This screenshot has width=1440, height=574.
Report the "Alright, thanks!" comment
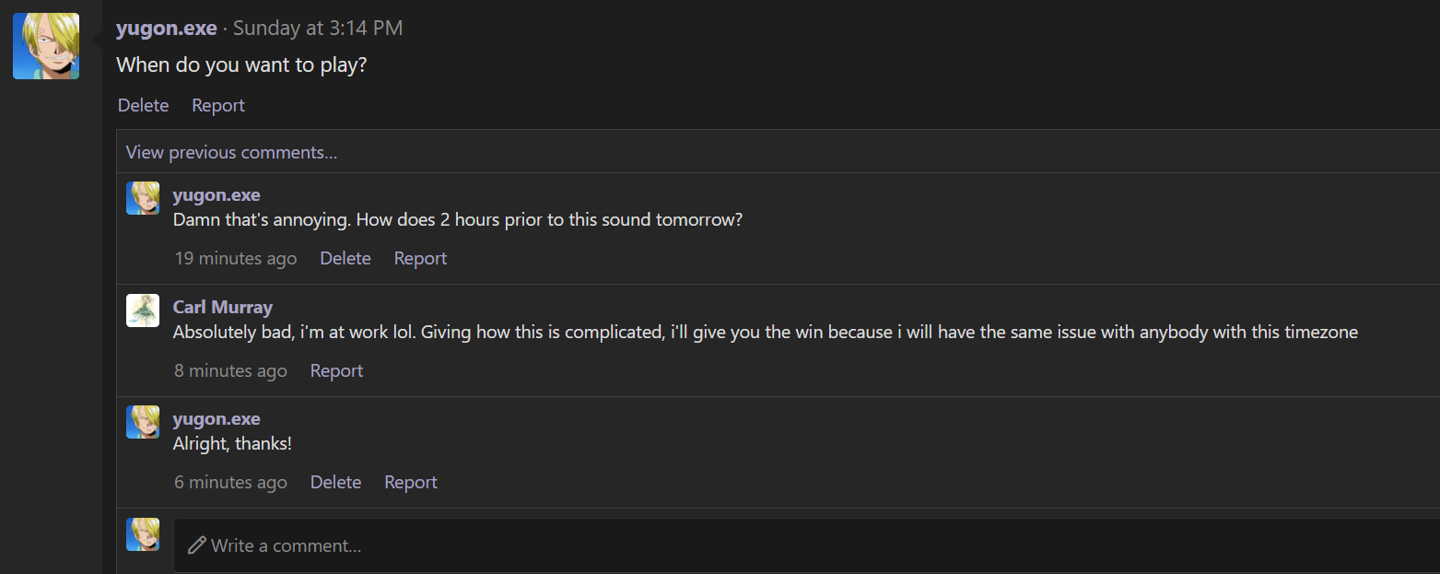pyautogui.click(x=410, y=482)
